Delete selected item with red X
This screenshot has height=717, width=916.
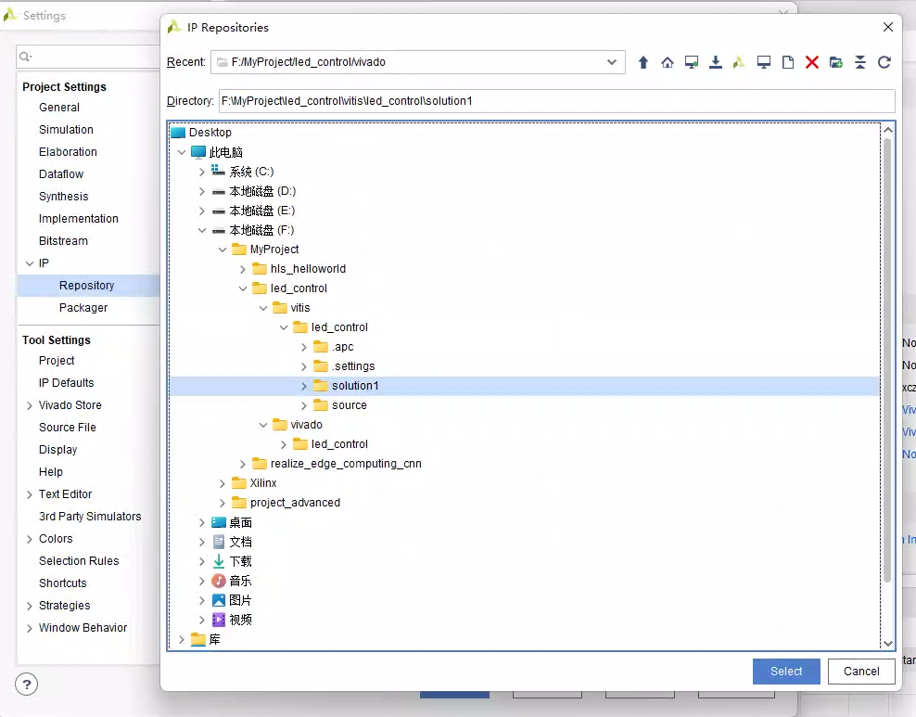point(812,62)
